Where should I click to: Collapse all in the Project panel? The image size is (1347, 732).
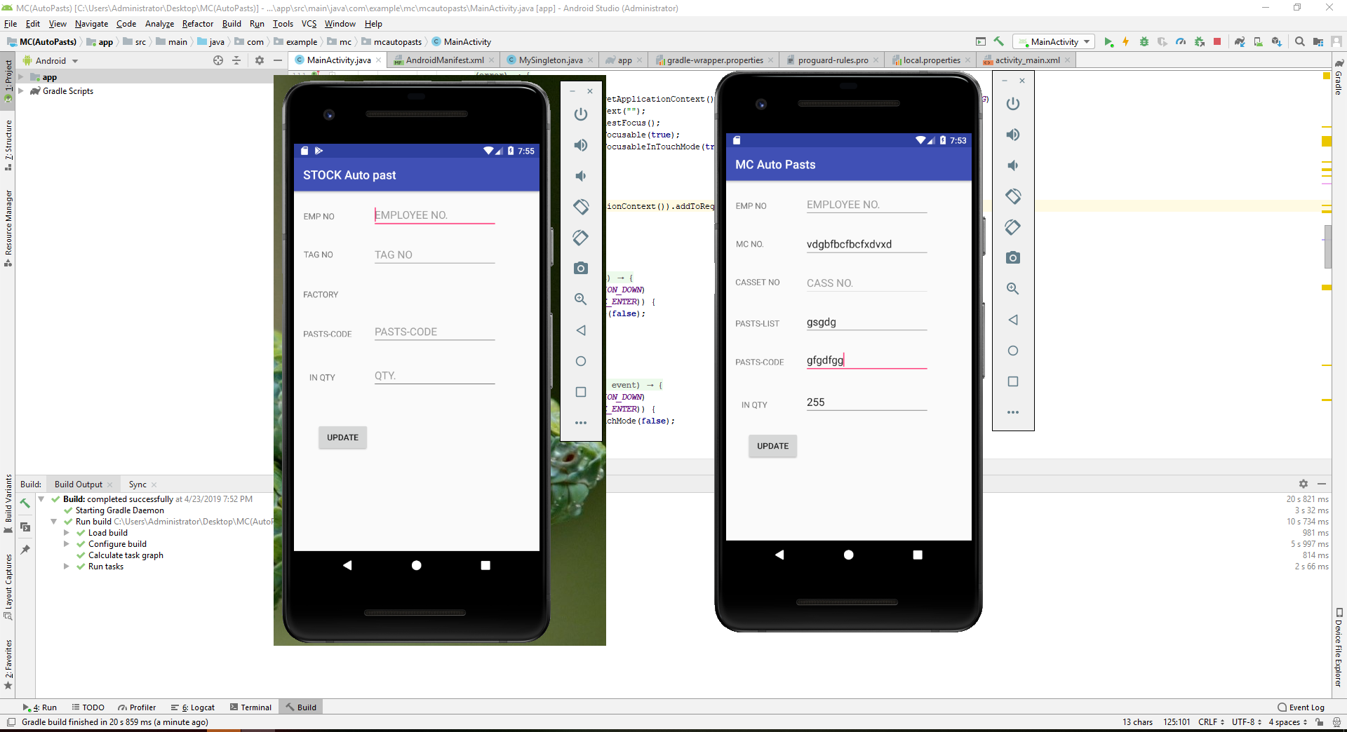236,61
